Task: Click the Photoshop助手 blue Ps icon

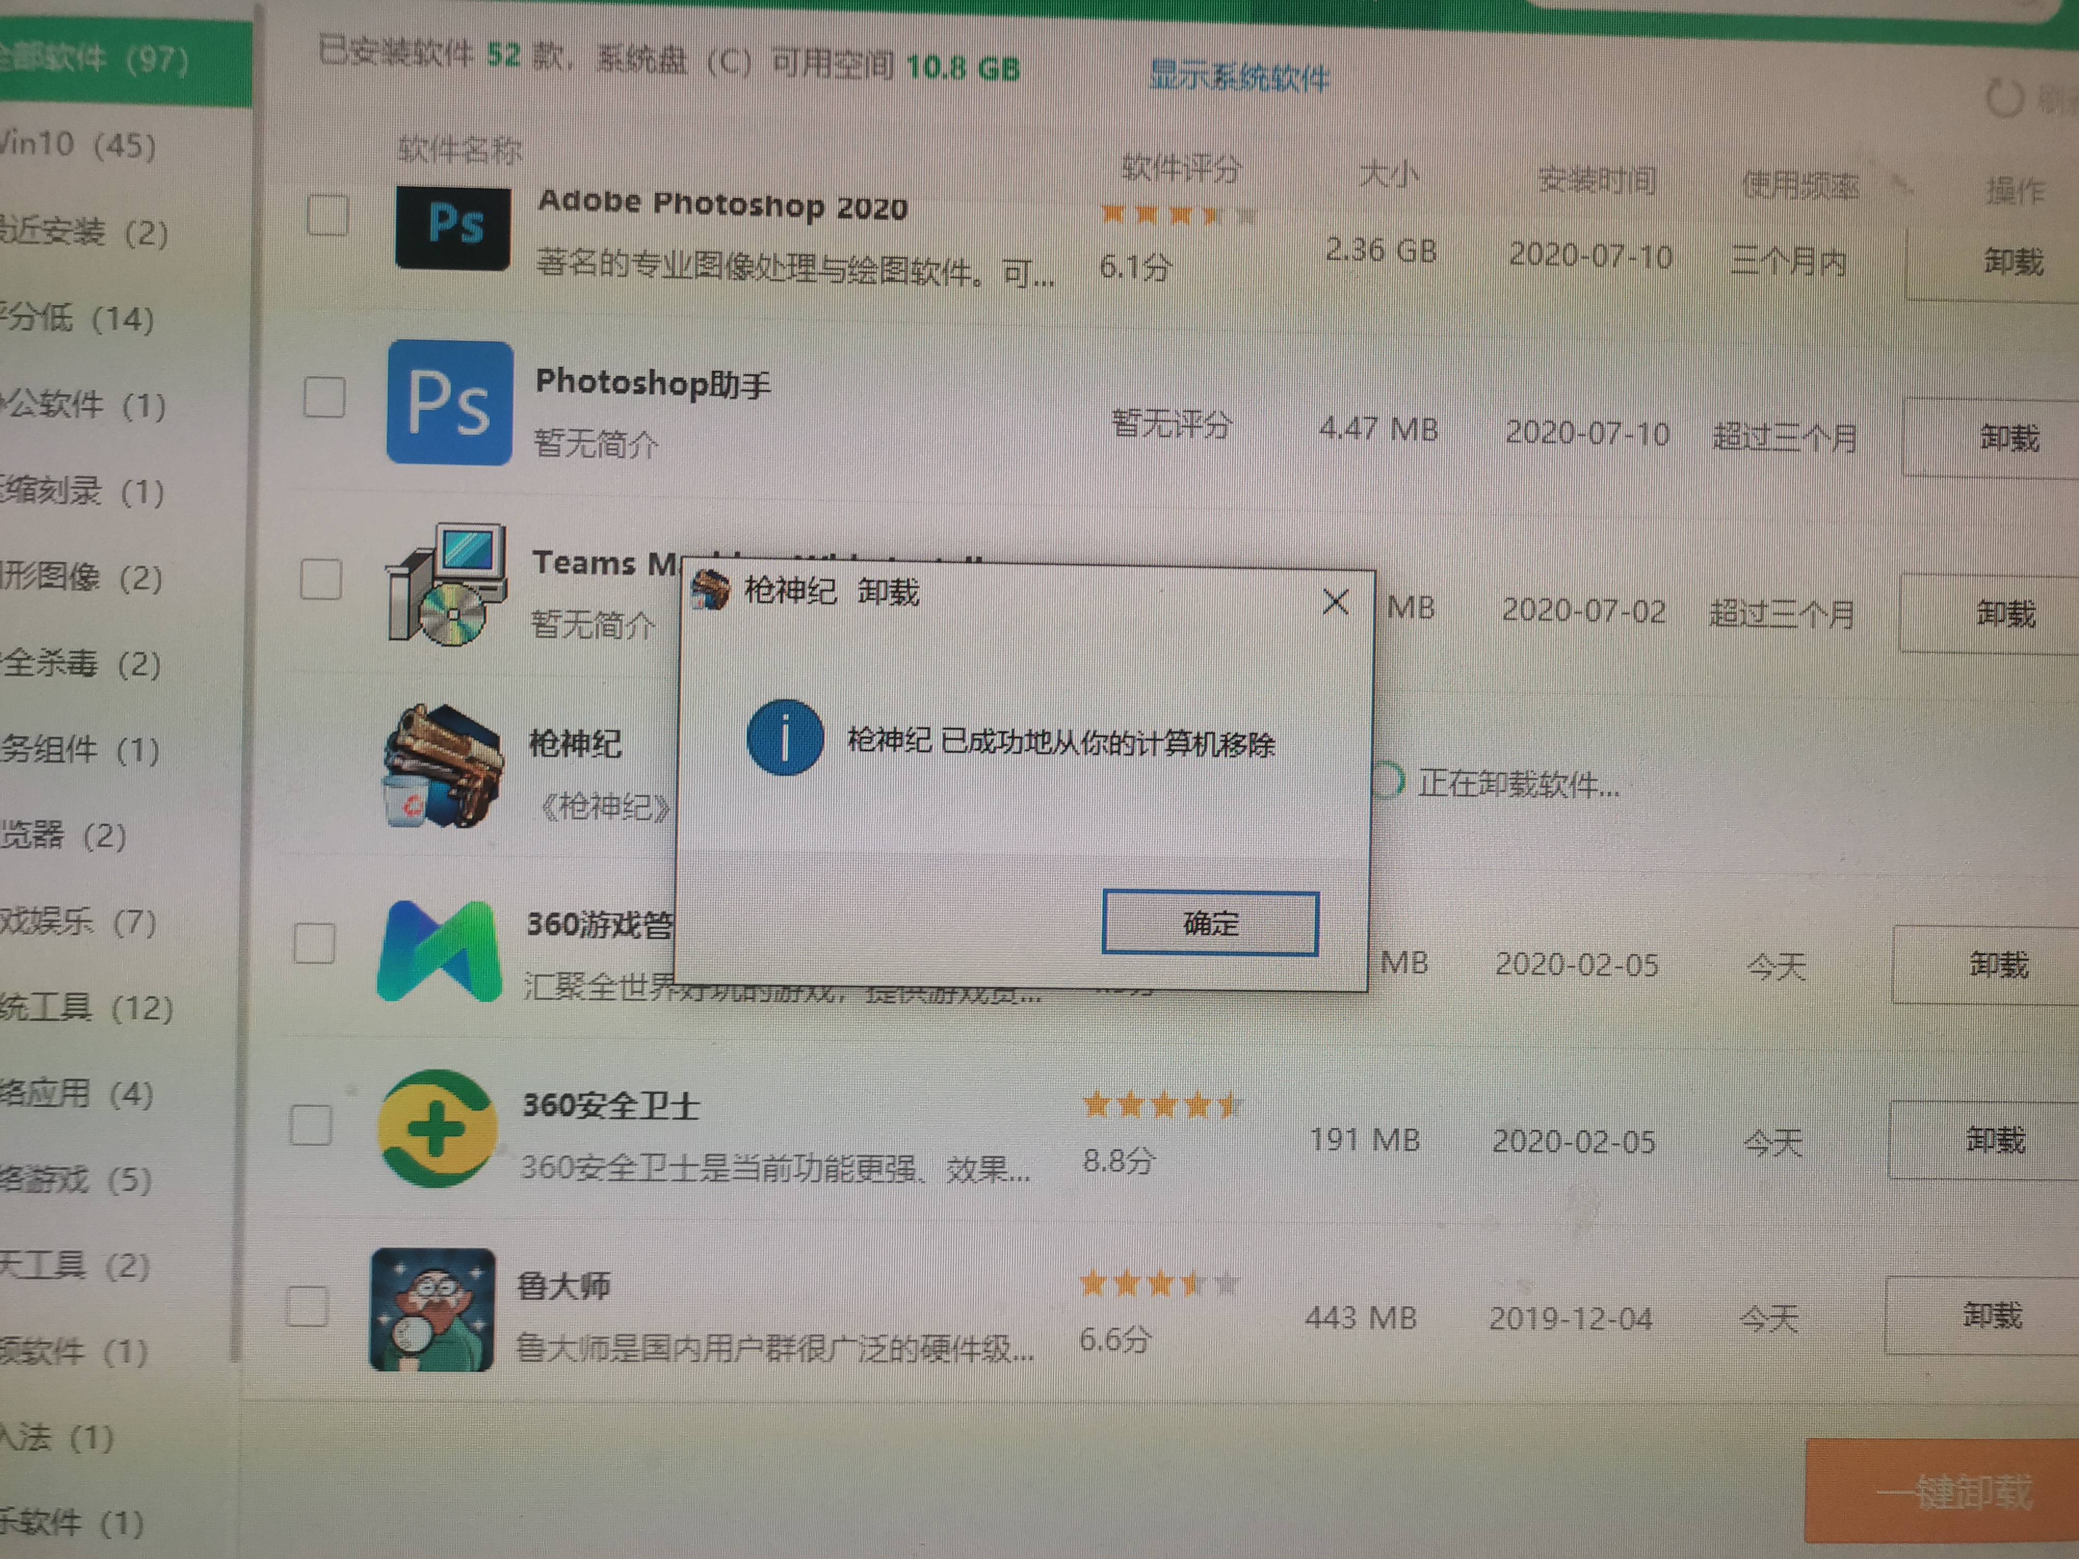Action: coord(450,402)
